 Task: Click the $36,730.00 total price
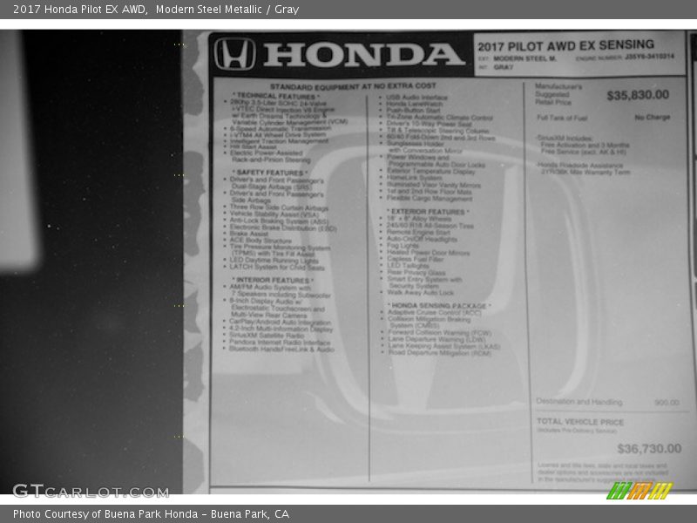649,448
